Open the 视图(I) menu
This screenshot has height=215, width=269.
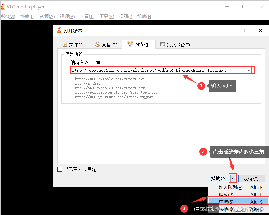[x=125, y=17]
